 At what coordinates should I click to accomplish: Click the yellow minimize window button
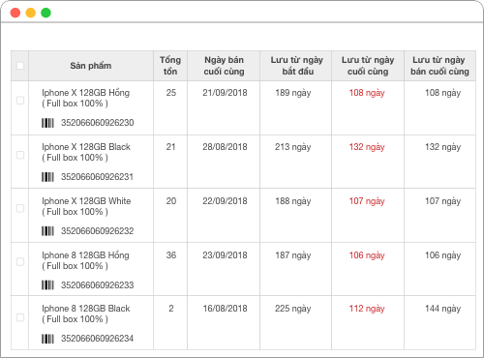pos(31,13)
